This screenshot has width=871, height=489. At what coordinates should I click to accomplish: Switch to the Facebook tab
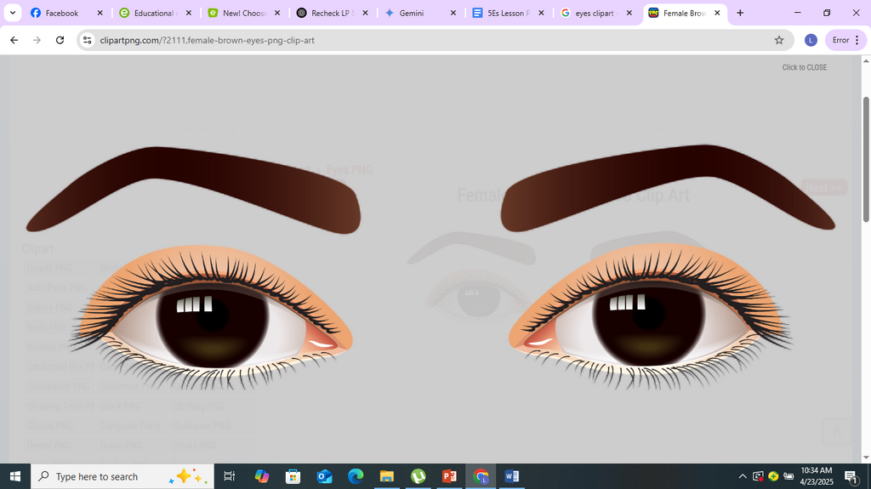pos(61,13)
